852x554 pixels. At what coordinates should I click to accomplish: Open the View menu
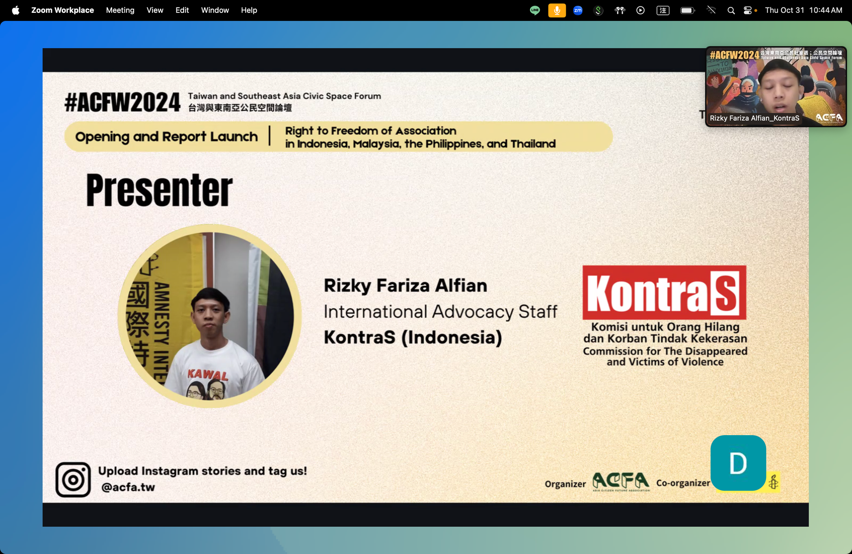coord(155,10)
